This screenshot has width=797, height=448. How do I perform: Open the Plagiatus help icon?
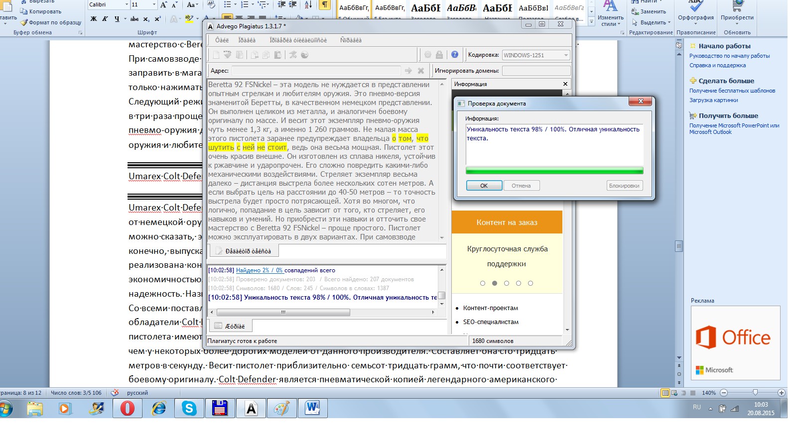tap(455, 55)
